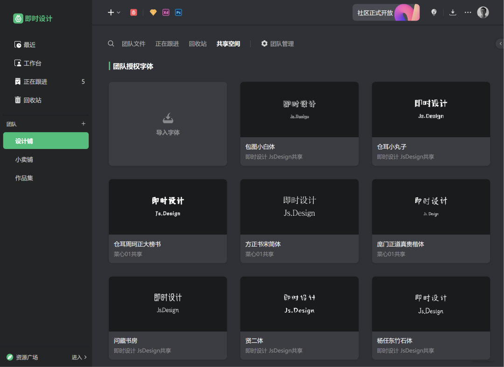
Task: Switch to the 共享空间 tab
Action: point(228,44)
